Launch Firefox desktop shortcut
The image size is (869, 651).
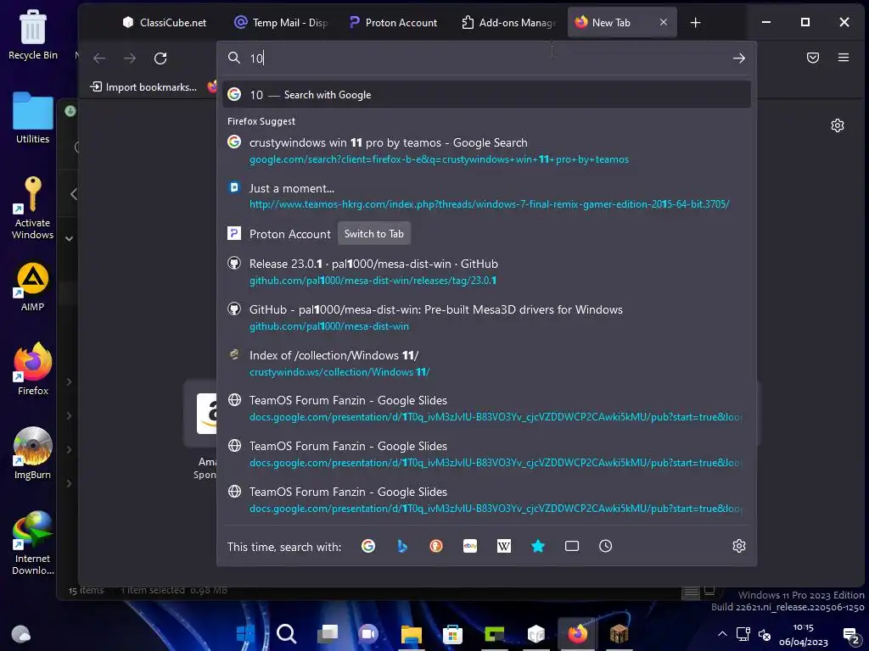[x=33, y=370]
